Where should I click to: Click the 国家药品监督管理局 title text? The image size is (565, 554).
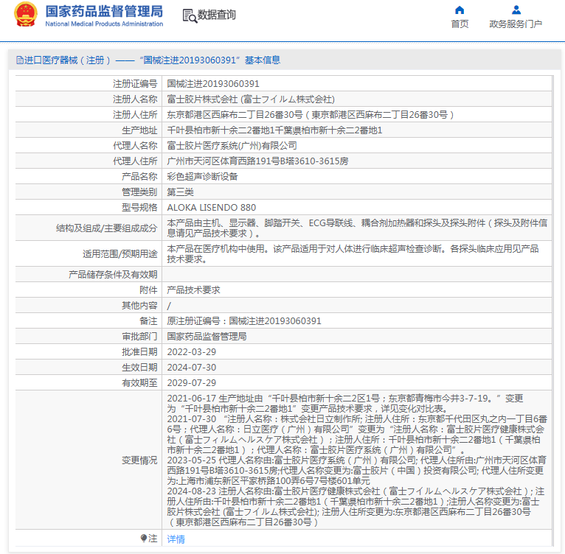104,11
